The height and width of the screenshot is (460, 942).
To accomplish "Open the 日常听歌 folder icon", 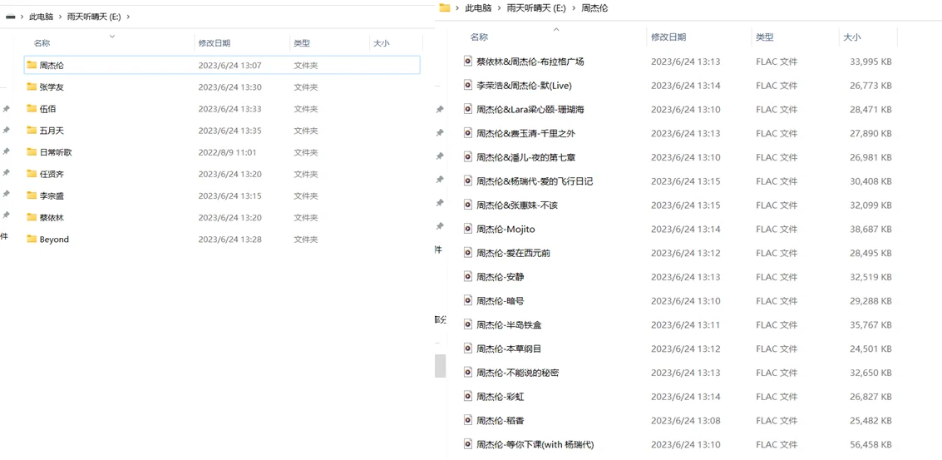I will tap(32, 152).
